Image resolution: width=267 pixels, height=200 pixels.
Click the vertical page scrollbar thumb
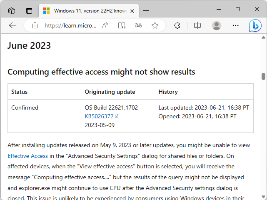click(263, 76)
